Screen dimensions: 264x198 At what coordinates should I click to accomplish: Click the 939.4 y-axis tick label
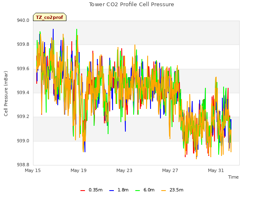click(x=23, y=92)
